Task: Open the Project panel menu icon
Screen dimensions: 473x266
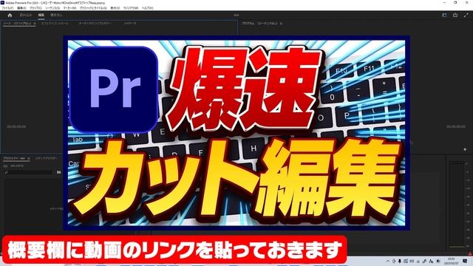Action: coord(29,158)
